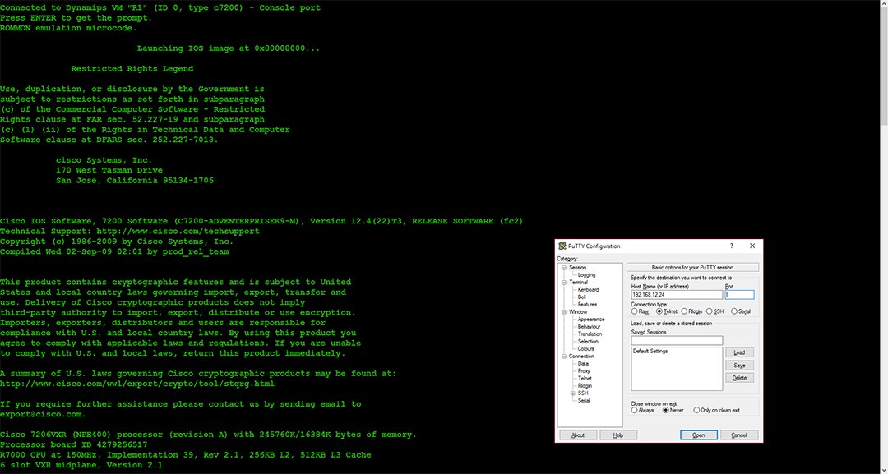Click the Saved Sessions name field
Screen dimensions: 888x474
click(677, 341)
